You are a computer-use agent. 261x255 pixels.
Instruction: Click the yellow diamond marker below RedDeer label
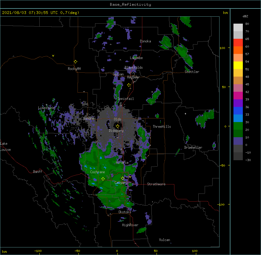tap(129, 85)
